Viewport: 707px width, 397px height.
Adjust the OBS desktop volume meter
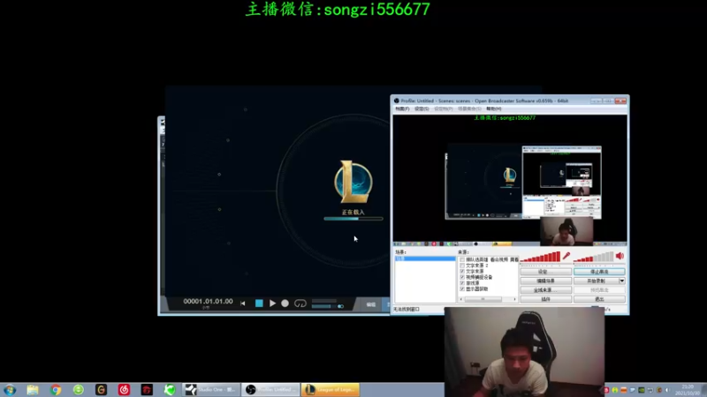593,257
